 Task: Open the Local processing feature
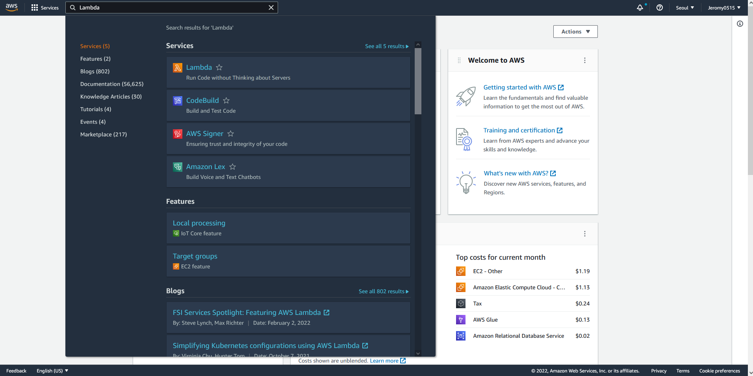coord(199,223)
